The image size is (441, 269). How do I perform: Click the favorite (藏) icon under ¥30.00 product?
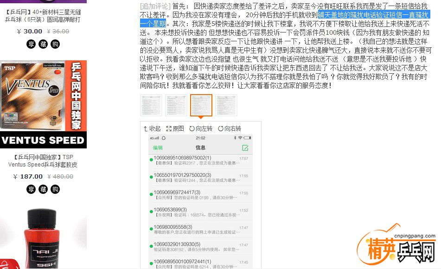[x=43, y=44]
